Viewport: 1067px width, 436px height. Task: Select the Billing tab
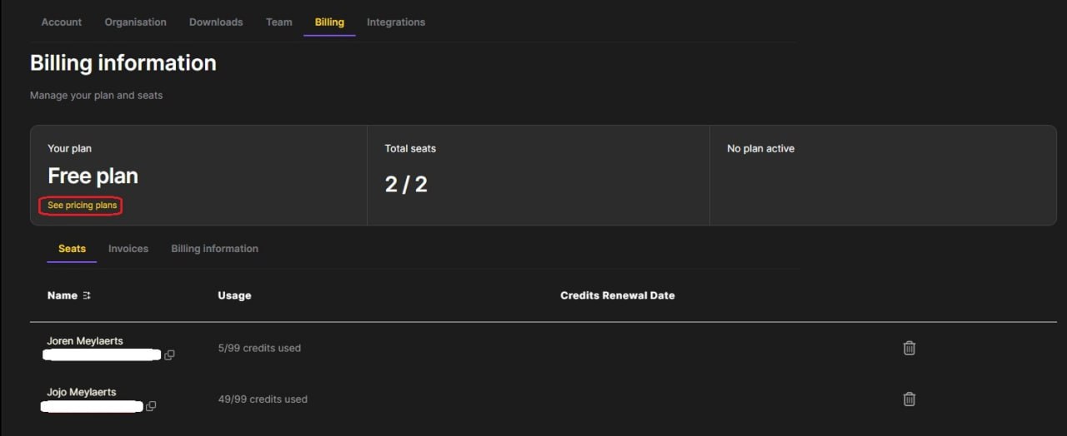[x=329, y=22]
